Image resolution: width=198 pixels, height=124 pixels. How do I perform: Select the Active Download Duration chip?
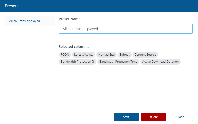click(x=160, y=62)
